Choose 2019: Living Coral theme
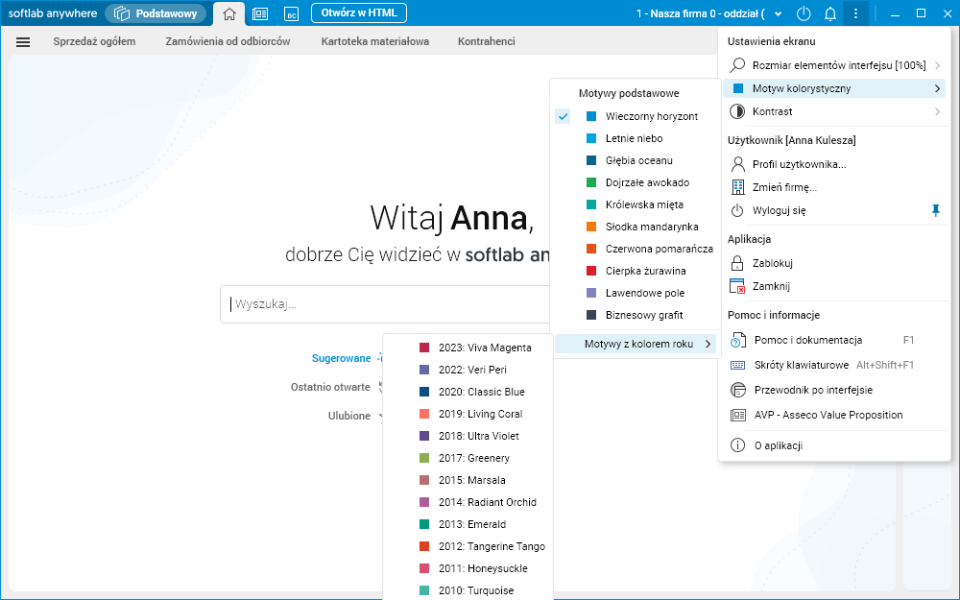 coord(468,414)
